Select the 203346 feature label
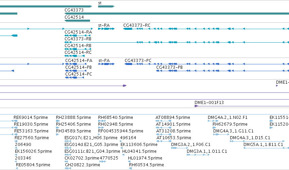This screenshot has height=170, width=289. pos(23,158)
